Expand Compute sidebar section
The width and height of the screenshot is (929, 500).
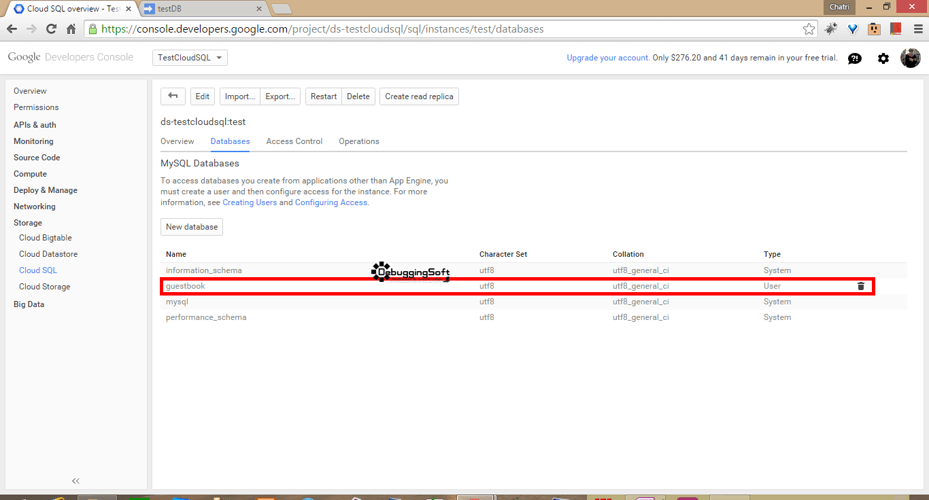30,174
